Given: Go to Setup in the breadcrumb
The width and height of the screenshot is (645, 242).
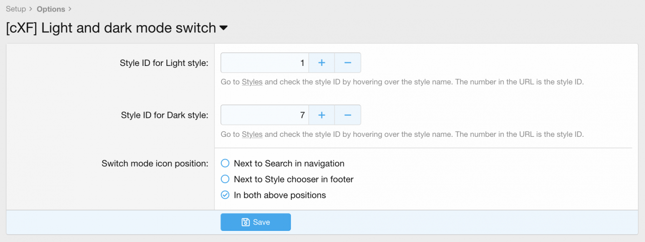Looking at the screenshot, I should point(16,9).
